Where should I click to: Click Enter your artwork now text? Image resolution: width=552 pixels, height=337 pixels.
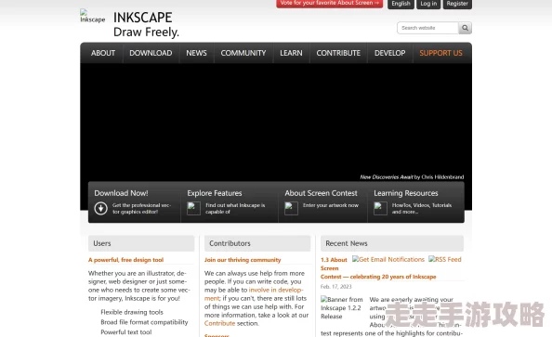331,205
